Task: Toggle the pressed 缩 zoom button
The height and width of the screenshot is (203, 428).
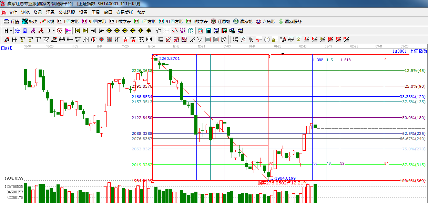Action: [x=60, y=31]
